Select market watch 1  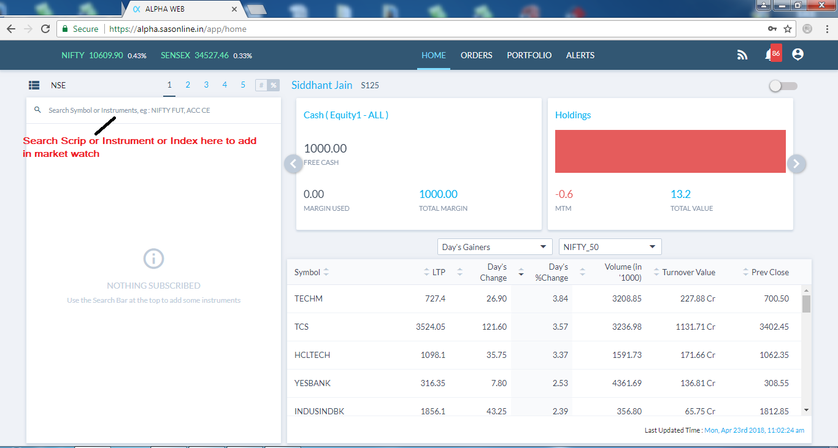click(169, 85)
